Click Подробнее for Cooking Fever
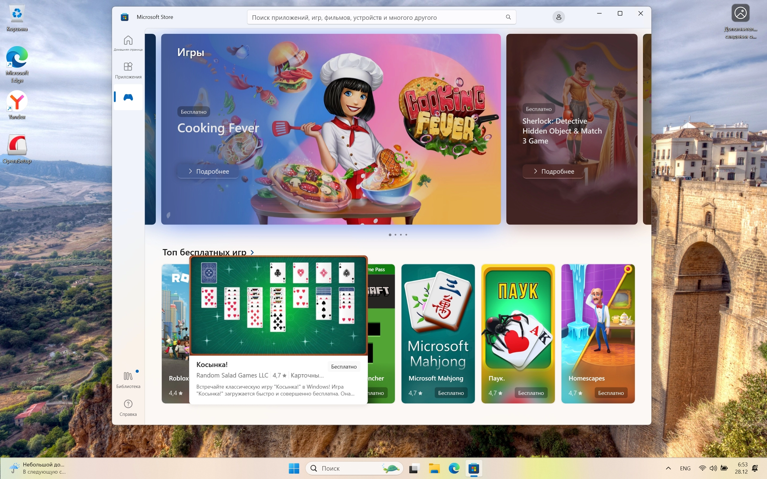This screenshot has width=767, height=479. click(x=208, y=171)
